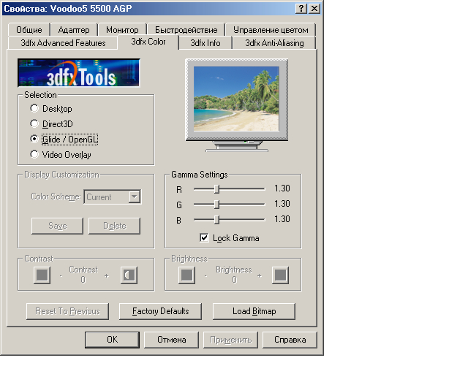Switch to the Общие tab
The image size is (468, 374).
click(29, 30)
